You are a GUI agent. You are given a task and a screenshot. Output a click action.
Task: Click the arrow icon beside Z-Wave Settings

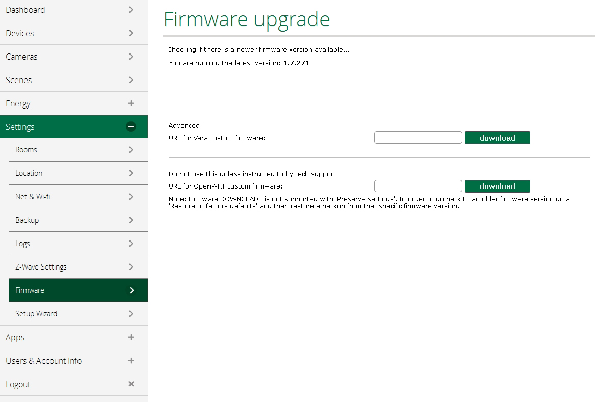click(131, 267)
